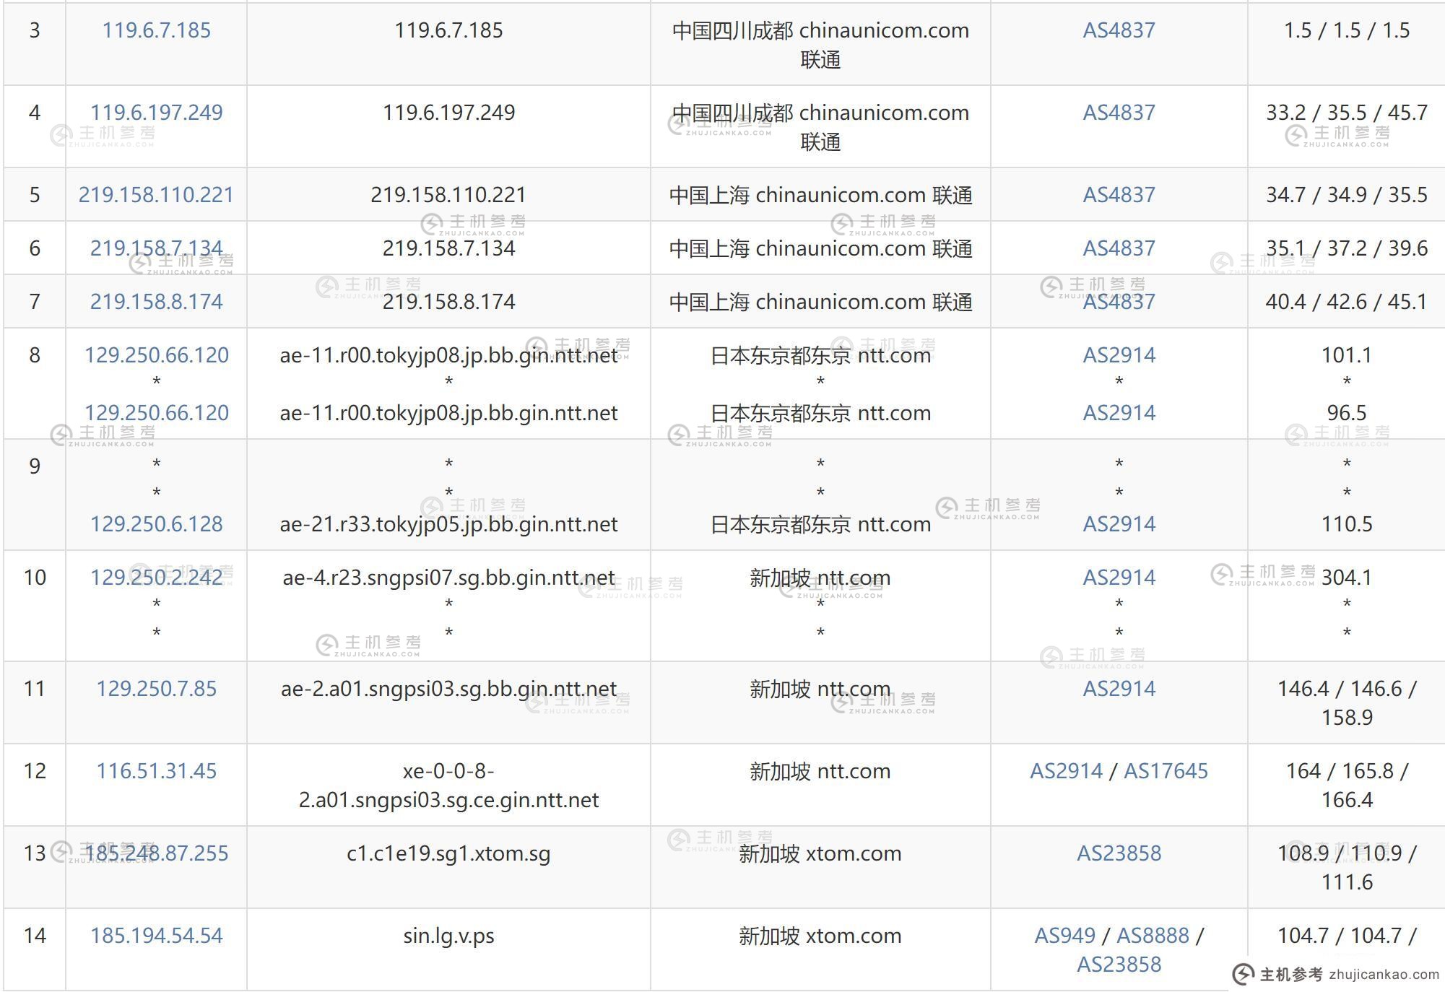Click AS2914 in hop 11 row

coord(1119,689)
